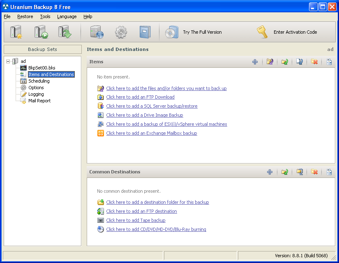The image size is (339, 263).
Task: Click the plus icon in Common Destinations
Action: [x=270, y=172]
